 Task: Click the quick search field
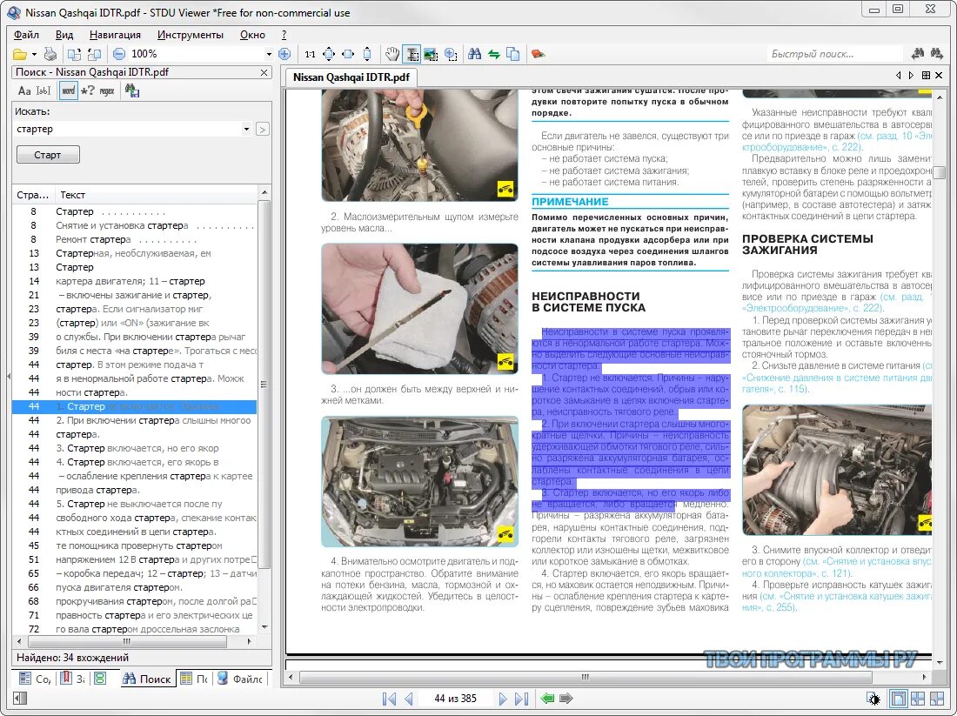tap(834, 54)
